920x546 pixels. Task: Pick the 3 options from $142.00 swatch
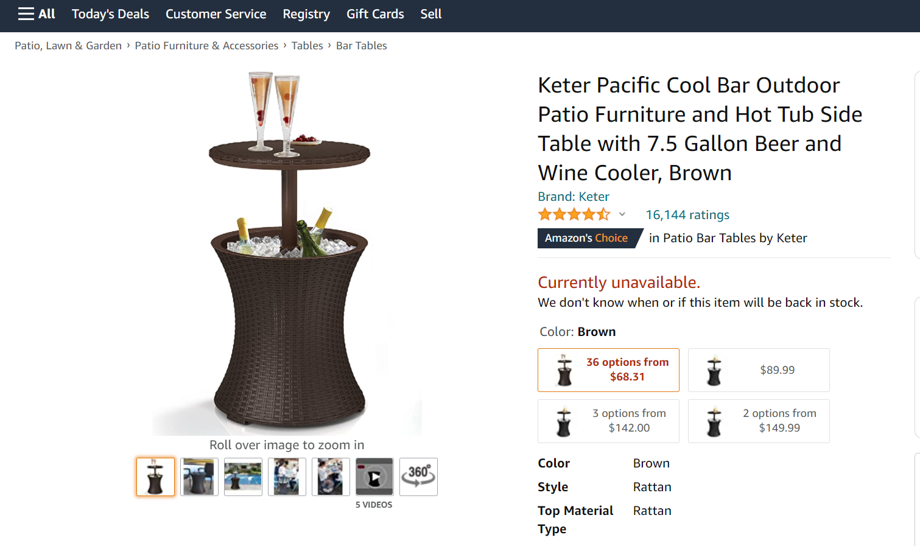coord(608,421)
